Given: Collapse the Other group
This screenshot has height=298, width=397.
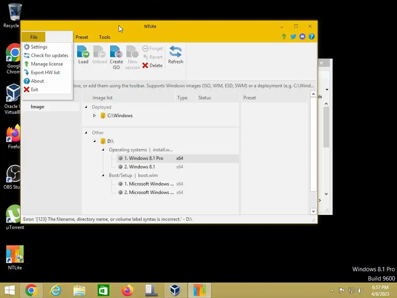Looking at the screenshot, I should (86, 133).
